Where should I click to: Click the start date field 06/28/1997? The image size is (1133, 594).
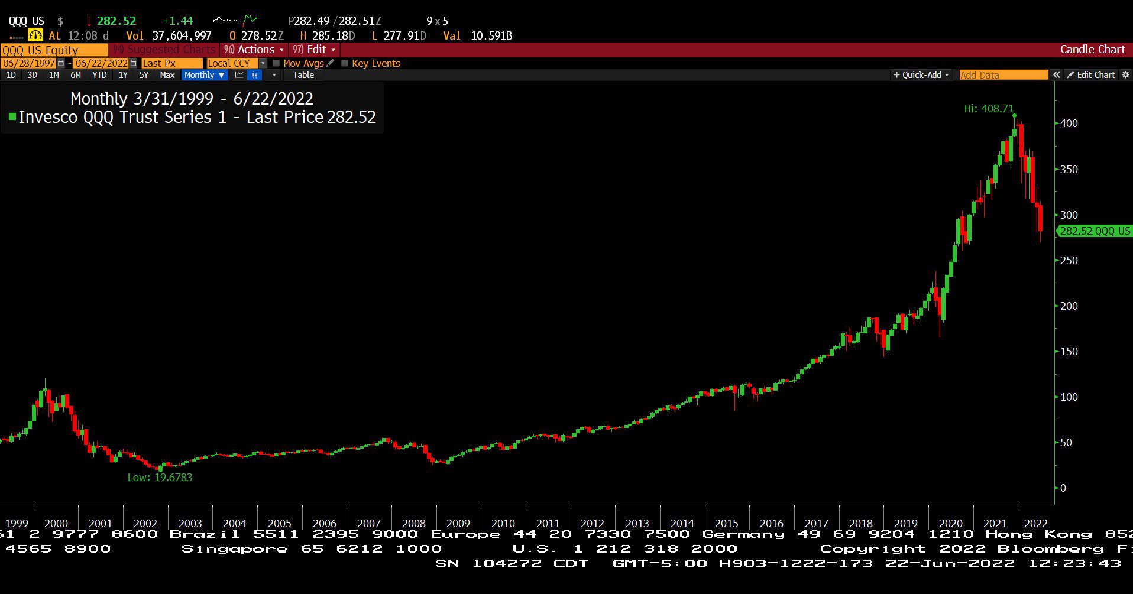(28, 63)
